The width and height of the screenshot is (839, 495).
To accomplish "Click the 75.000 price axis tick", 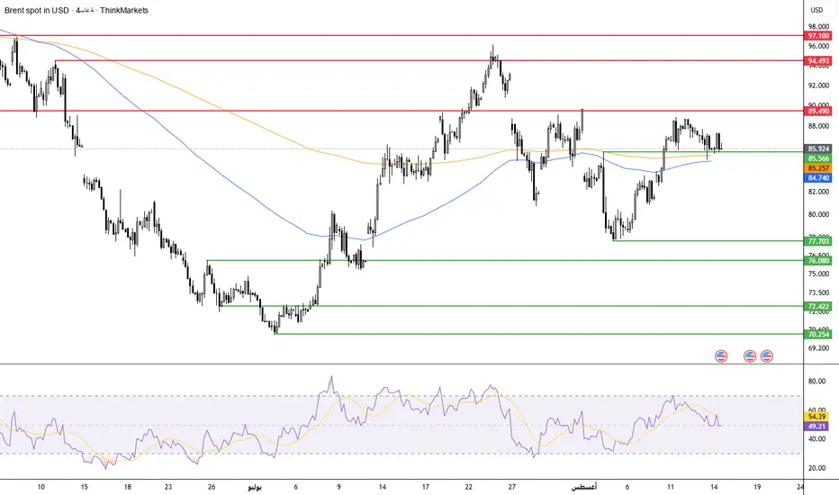I will pos(818,274).
